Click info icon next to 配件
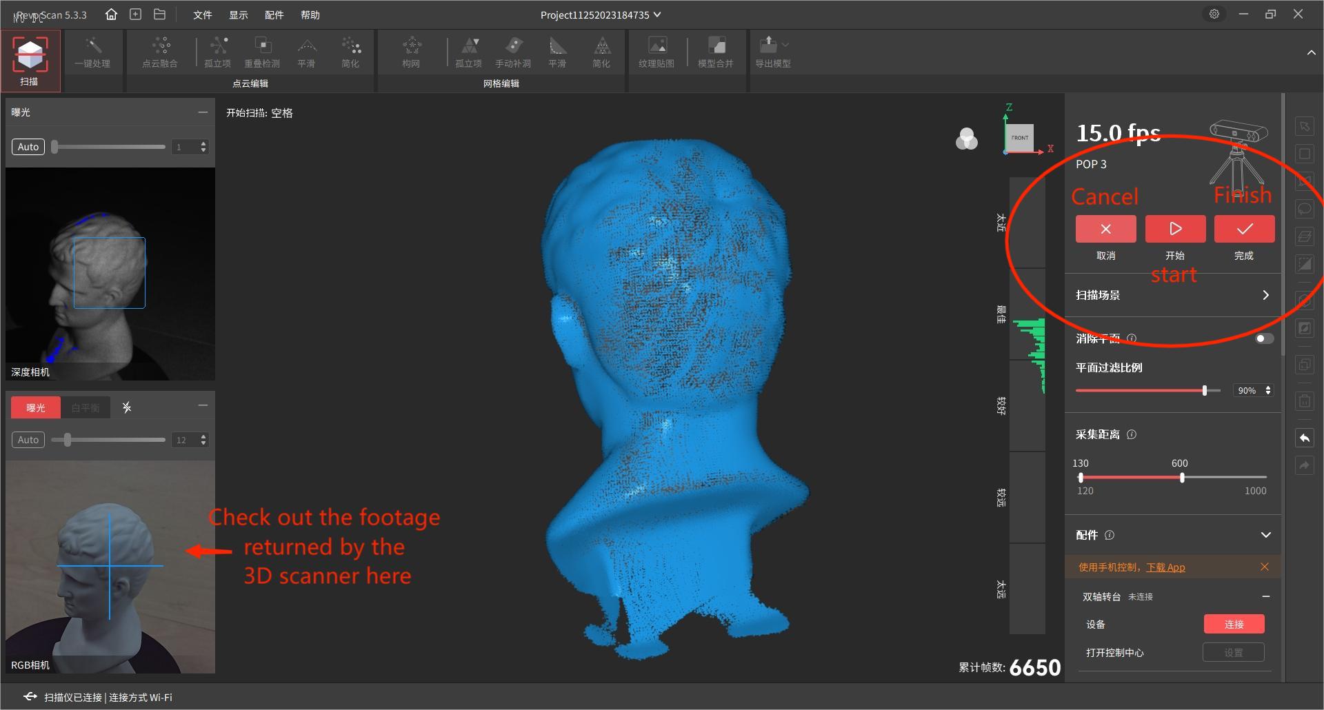This screenshot has width=1324, height=710. click(x=1110, y=535)
